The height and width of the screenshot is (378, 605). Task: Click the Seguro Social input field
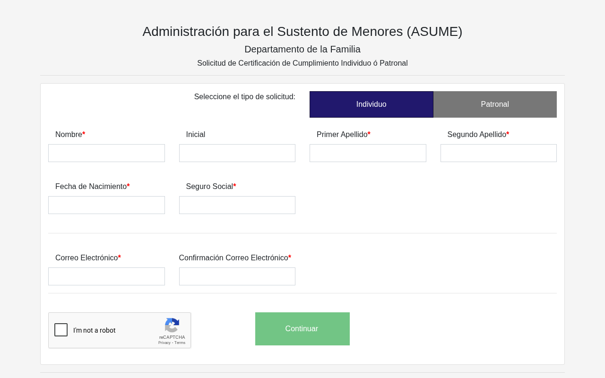pyautogui.click(x=237, y=205)
